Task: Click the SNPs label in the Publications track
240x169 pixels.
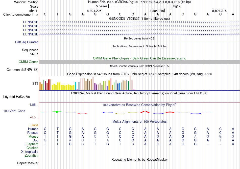Action: coord(34,54)
